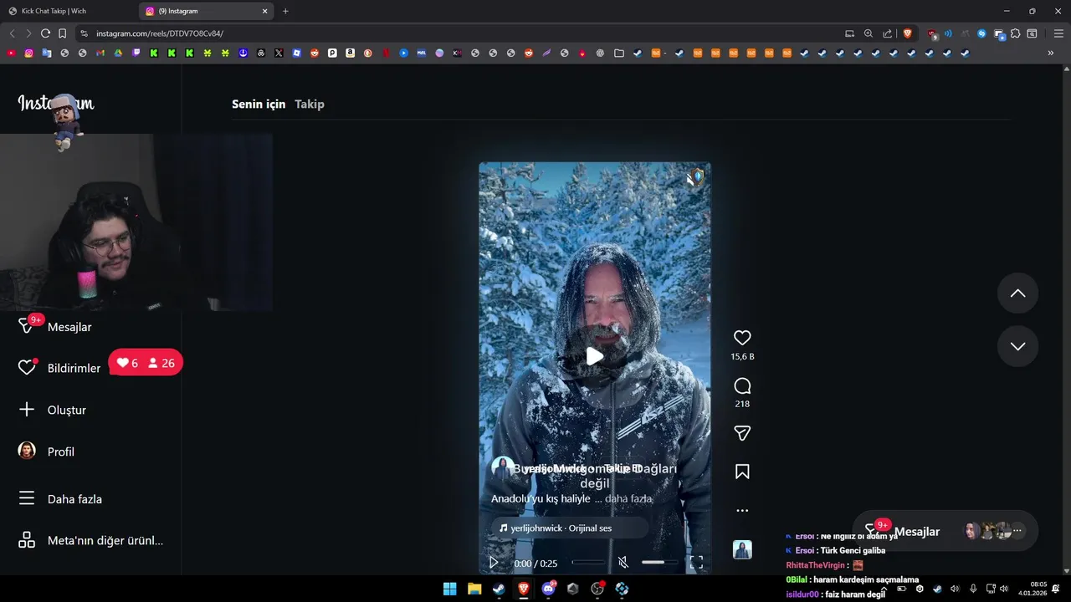The width and height of the screenshot is (1071, 602).
Task: Toggle the sound icon on the video's top-right
Action: 694,177
